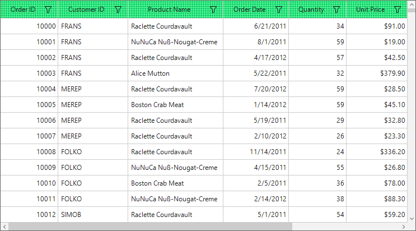Select the cell with Order ID 10003
The image size is (416, 231).
tap(29, 73)
